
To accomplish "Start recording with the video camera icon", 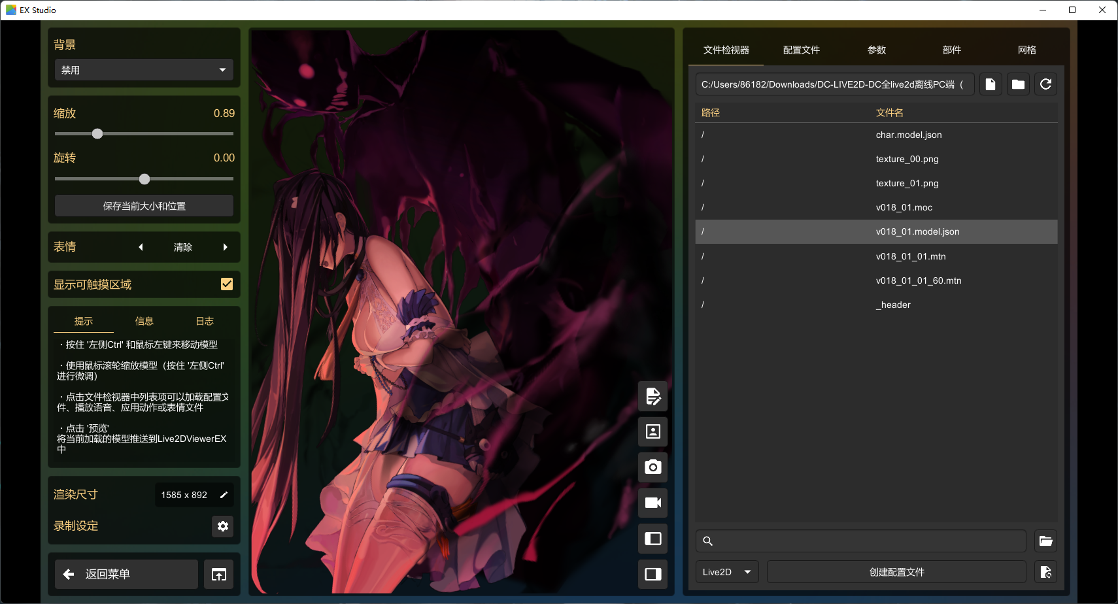I will tap(652, 503).
